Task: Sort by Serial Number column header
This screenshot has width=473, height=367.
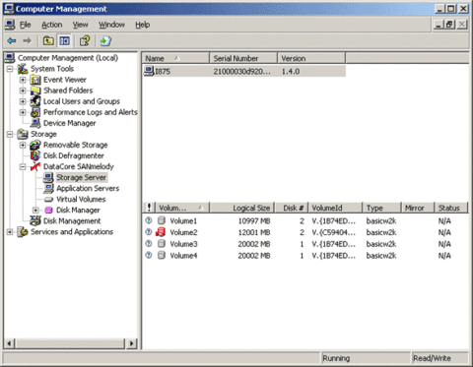Action: [243, 58]
